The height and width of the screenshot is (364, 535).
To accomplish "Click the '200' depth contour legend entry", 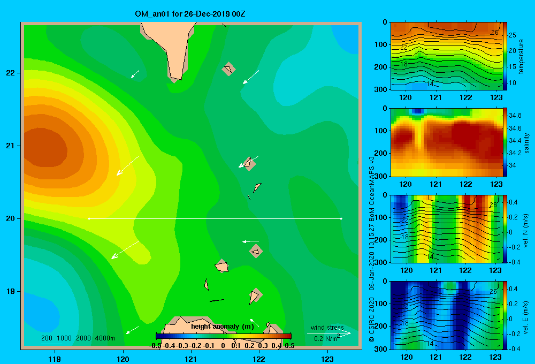I will pos(47,338).
